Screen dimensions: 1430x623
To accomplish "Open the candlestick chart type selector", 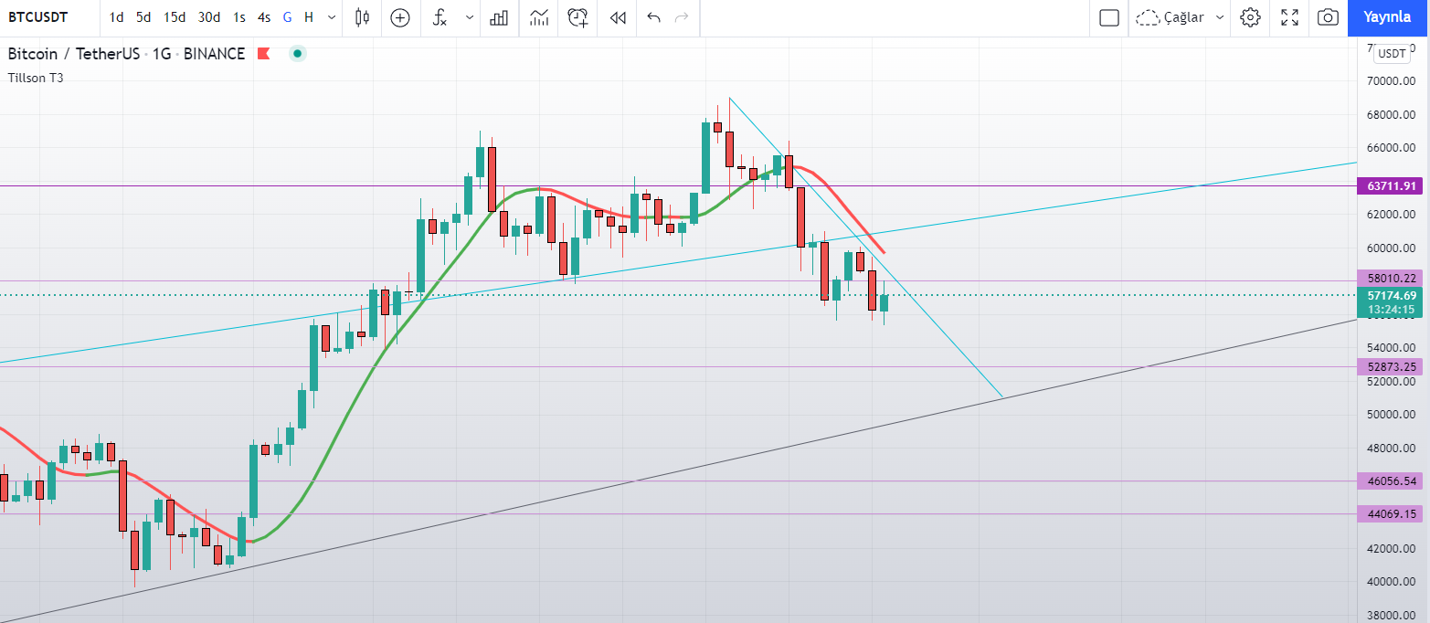I will click(x=363, y=17).
